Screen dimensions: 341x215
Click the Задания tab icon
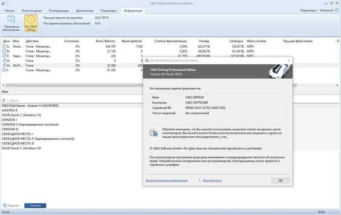(5, 206)
